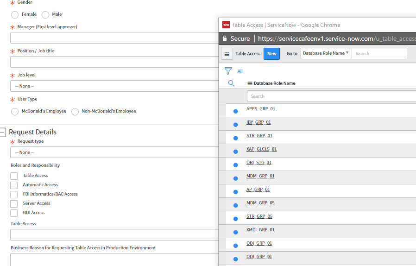Click the All filter breadcrumb link

pos(240,71)
